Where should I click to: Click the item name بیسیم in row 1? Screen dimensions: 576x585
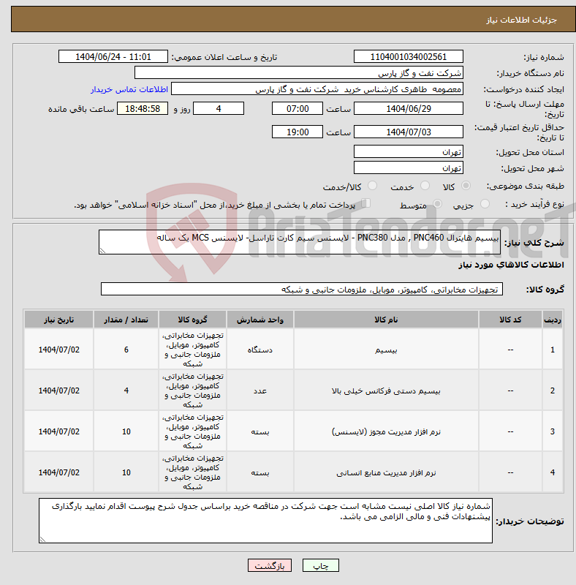pyautogui.click(x=386, y=350)
